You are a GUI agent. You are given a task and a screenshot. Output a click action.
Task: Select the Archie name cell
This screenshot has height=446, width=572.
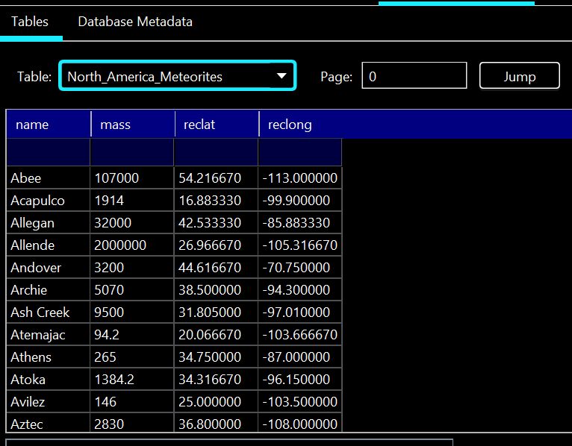tap(48, 289)
